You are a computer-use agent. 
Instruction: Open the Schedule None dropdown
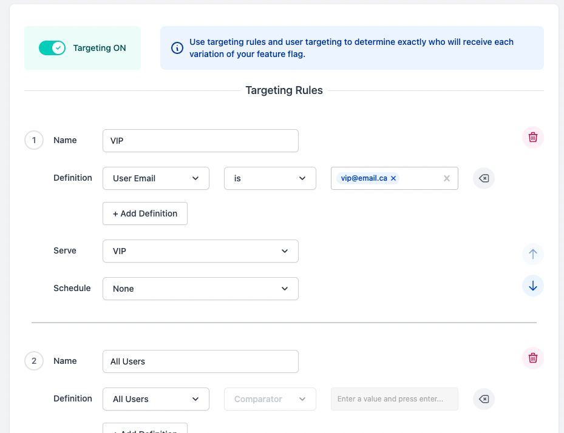200,289
